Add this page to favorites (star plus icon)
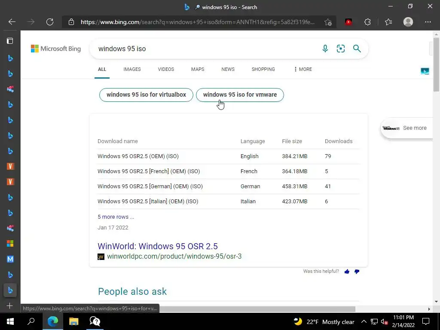The width and height of the screenshot is (440, 330). 328,22
